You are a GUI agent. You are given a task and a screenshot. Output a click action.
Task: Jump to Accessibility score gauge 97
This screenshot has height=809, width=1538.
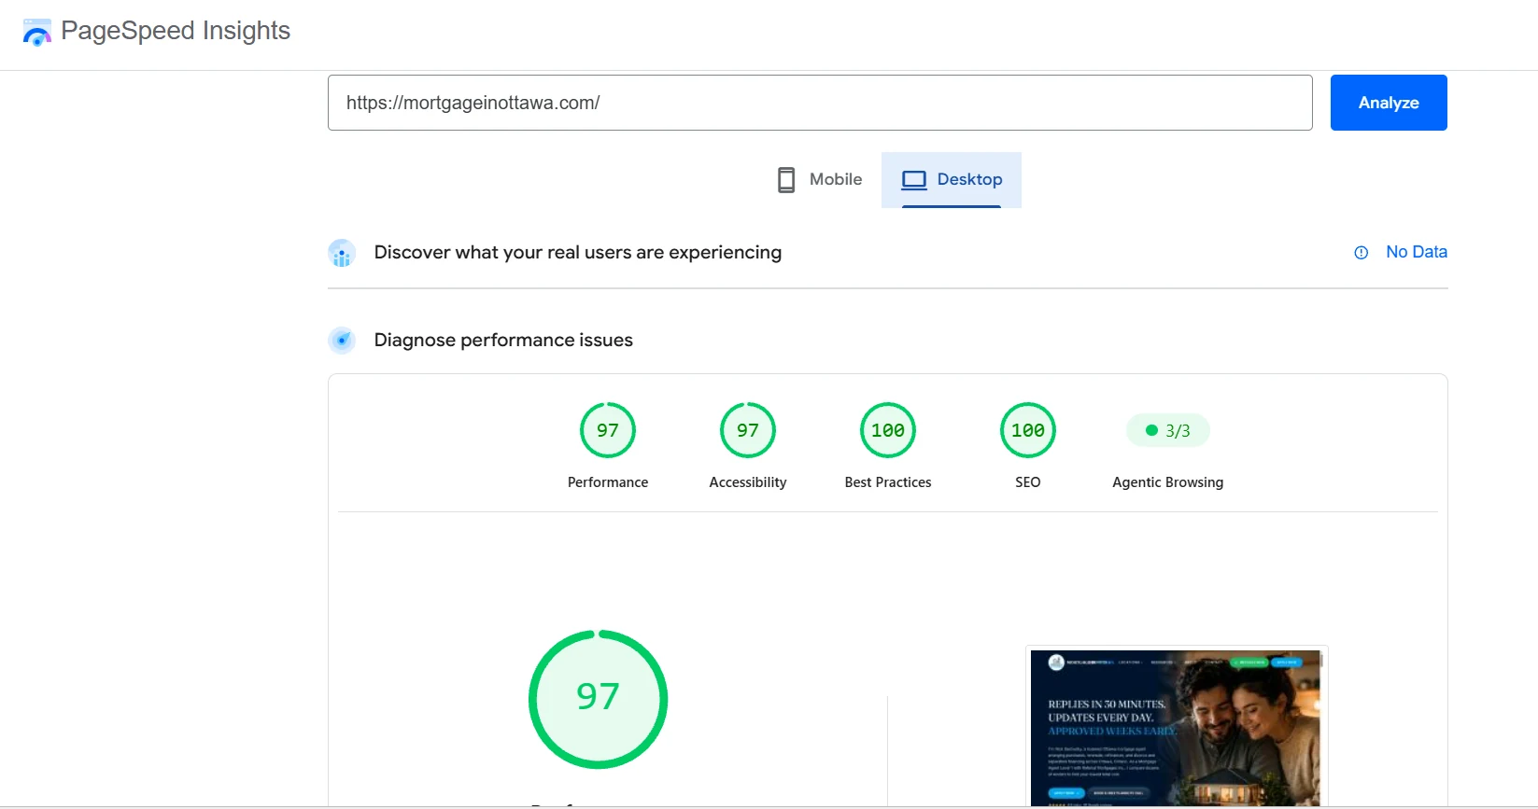pos(748,430)
